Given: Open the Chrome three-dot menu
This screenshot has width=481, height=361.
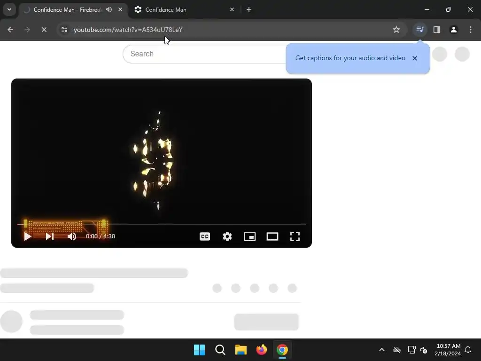Looking at the screenshot, I should tap(471, 30).
